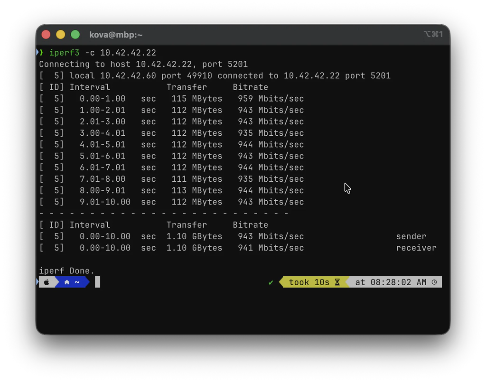The width and height of the screenshot is (486, 382).
Task: Click the 'iperf Done.' line
Action: pyautogui.click(x=66, y=271)
